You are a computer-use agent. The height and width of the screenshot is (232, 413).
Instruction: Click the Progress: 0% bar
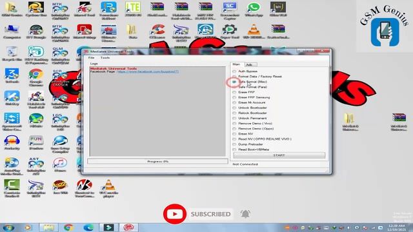point(157,161)
